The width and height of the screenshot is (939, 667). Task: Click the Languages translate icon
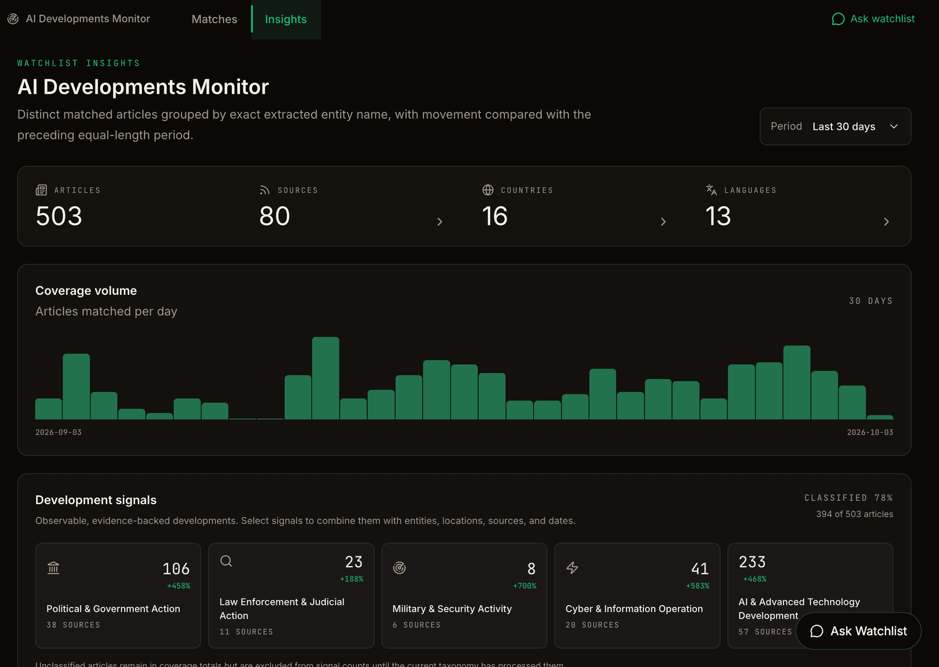[x=711, y=190]
